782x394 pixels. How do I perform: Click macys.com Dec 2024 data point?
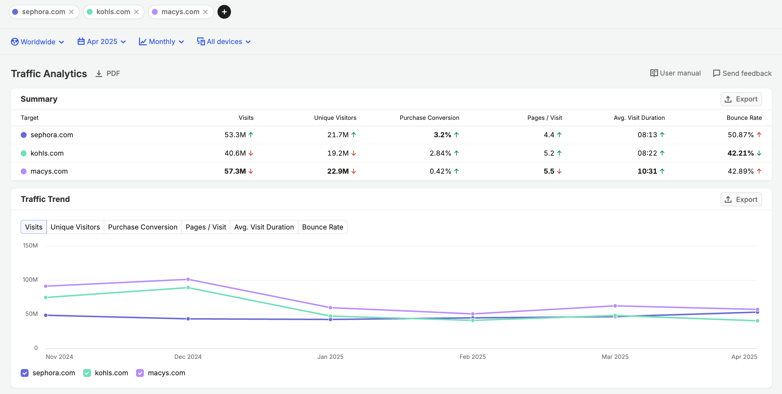click(x=188, y=279)
